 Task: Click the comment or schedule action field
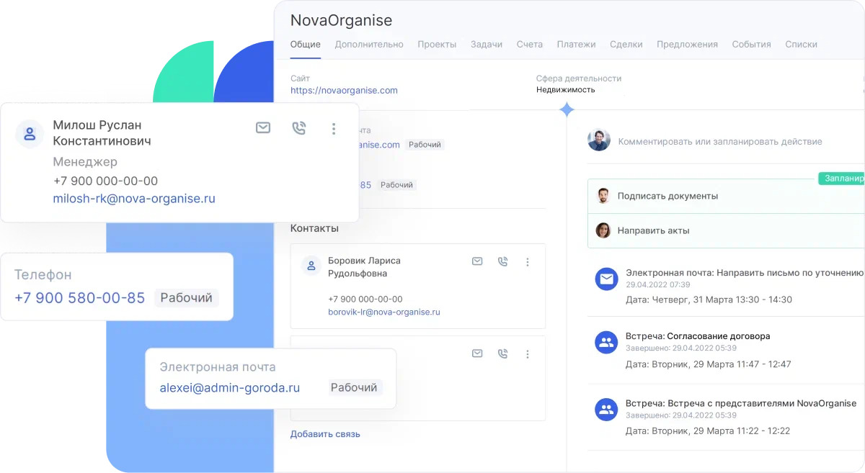pyautogui.click(x=719, y=142)
